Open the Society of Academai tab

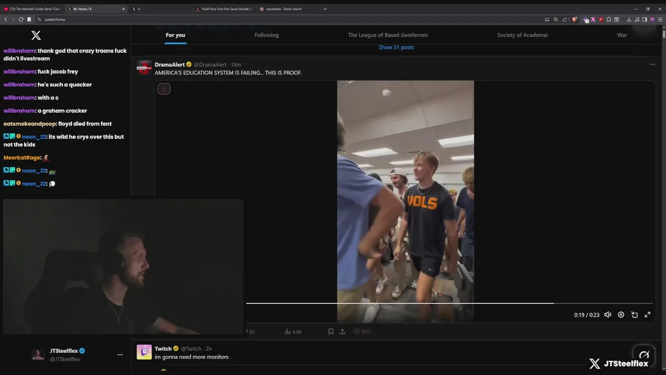(x=522, y=35)
